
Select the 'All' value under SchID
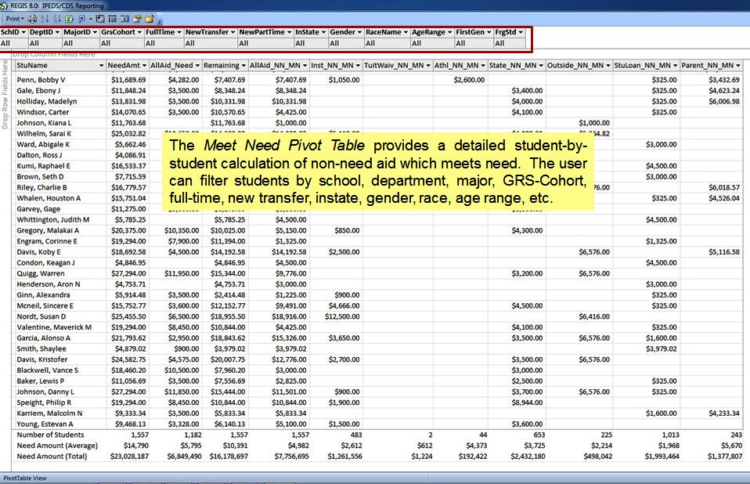(x=5, y=43)
